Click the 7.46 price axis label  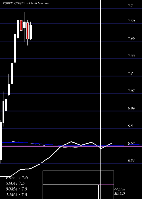click(x=131, y=38)
